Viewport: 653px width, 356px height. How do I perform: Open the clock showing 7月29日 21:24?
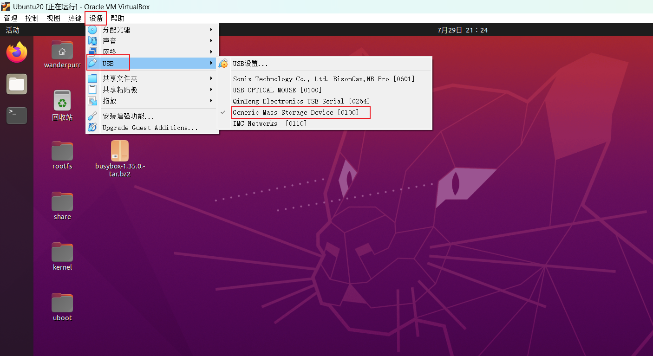point(463,30)
